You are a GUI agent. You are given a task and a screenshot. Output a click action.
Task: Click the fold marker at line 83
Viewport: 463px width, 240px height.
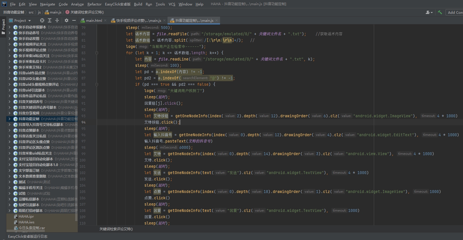point(97,53)
